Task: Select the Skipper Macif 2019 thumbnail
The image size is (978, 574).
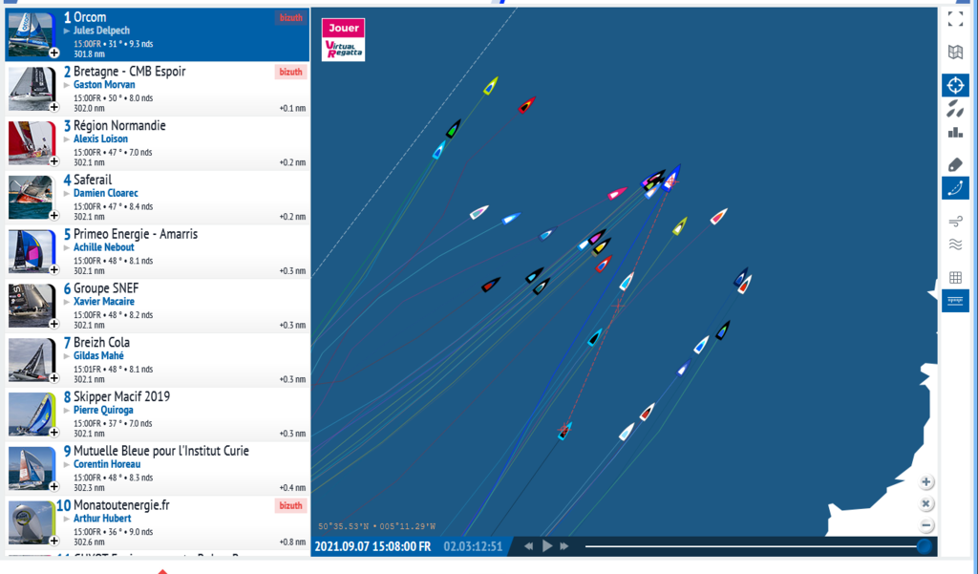Action: click(32, 414)
